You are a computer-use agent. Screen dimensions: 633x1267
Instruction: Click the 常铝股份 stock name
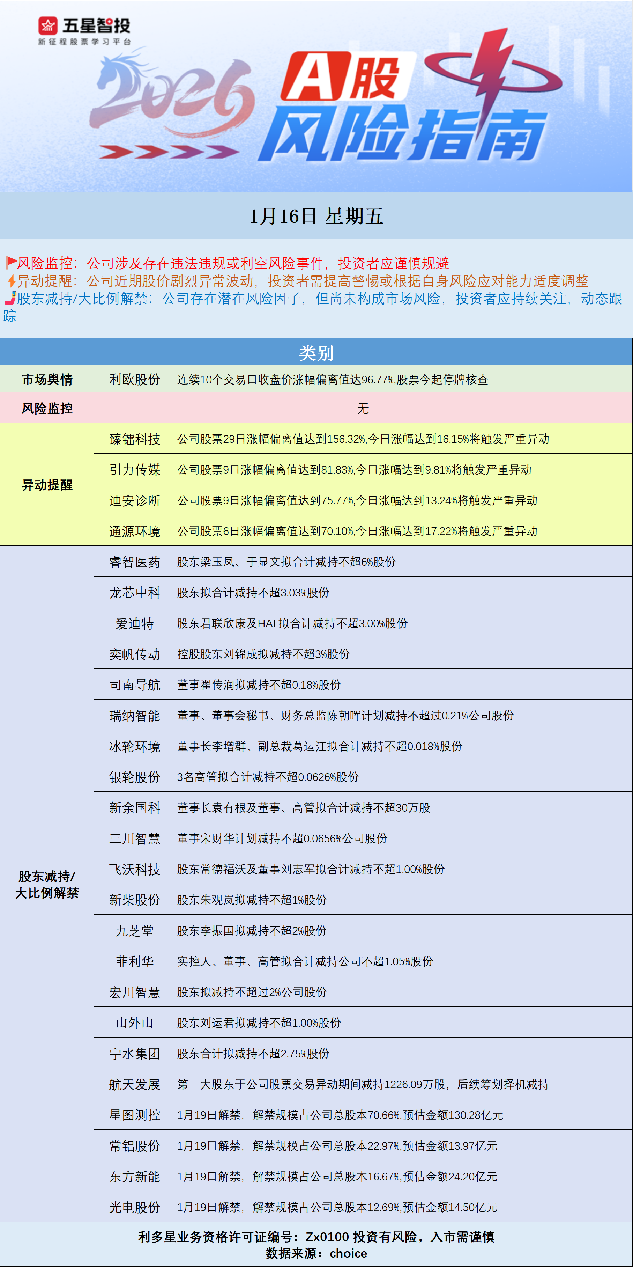coord(135,1146)
